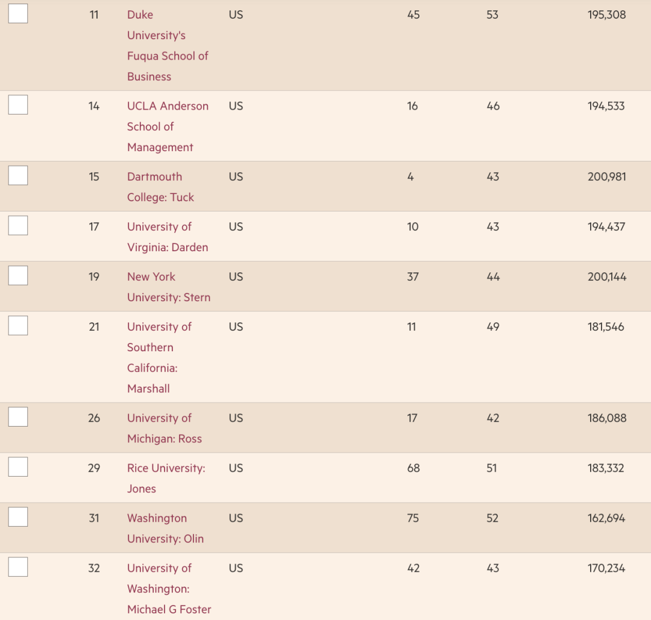Open the UCLA Anderson School of Management link
The width and height of the screenshot is (651, 620).
(167, 127)
